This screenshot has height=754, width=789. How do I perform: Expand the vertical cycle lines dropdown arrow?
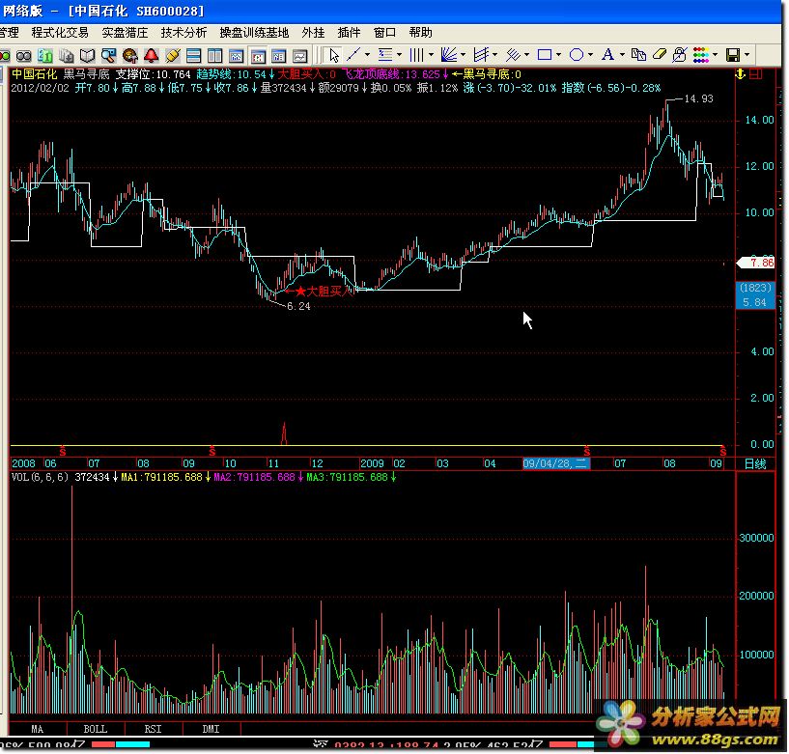tap(432, 55)
